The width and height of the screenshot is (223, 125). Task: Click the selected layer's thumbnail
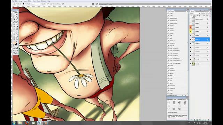tap(193, 39)
